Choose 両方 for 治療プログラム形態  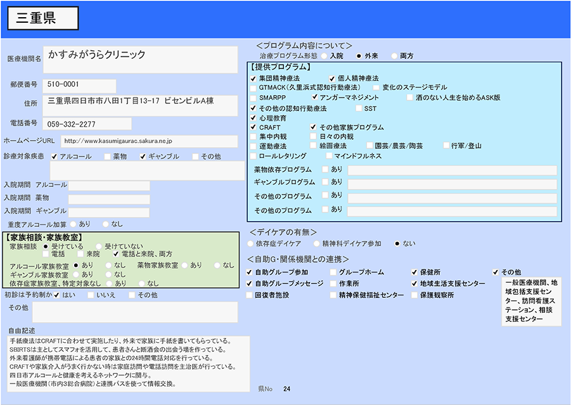click(394, 56)
